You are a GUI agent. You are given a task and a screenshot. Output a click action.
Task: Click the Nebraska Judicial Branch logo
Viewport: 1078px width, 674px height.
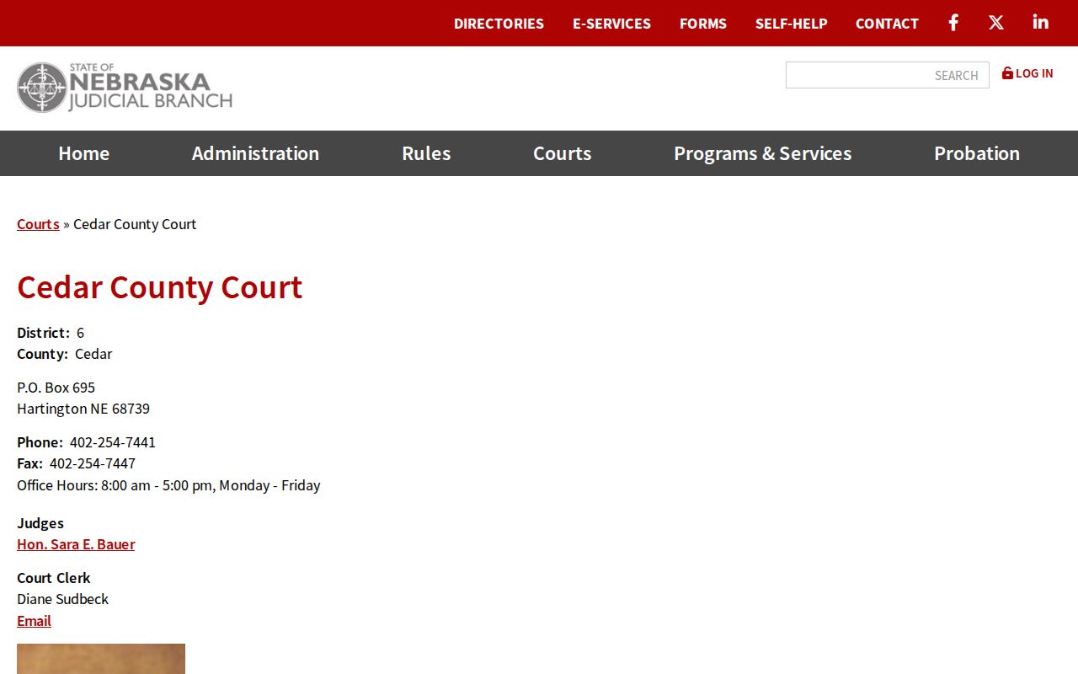125,87
